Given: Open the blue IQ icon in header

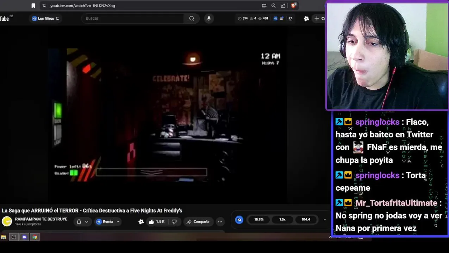Looking at the screenshot, I should click(275, 18).
